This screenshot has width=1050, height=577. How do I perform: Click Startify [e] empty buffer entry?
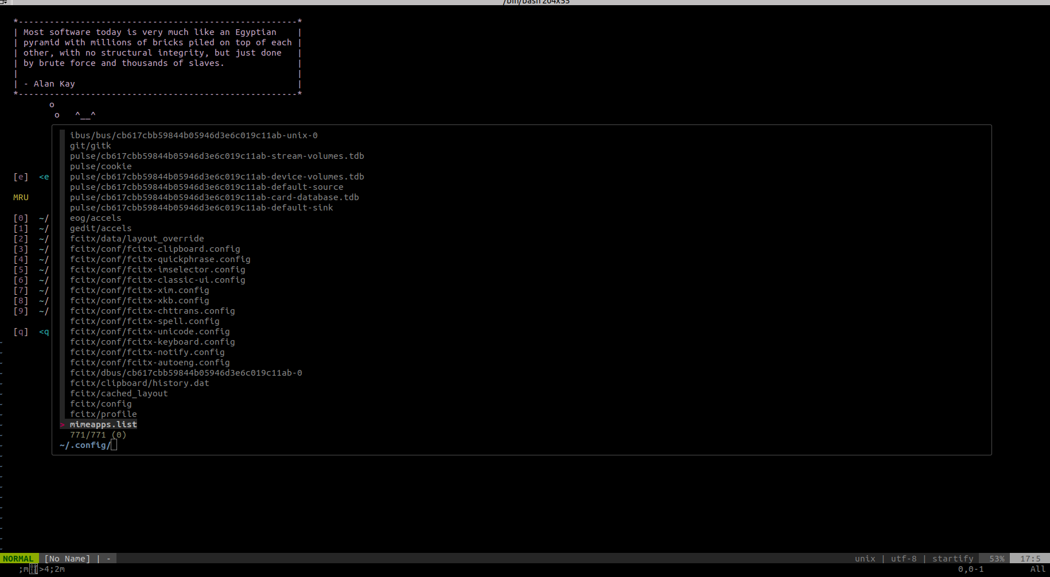31,177
